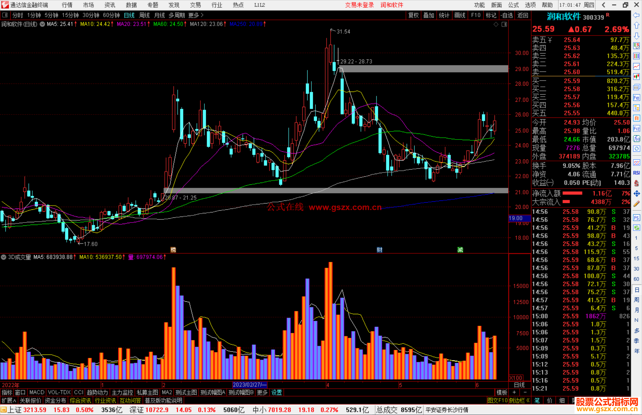Viewport: 642px width, 415px height.
Task: Select the pencil drawing tool icon
Action: pos(636,204)
